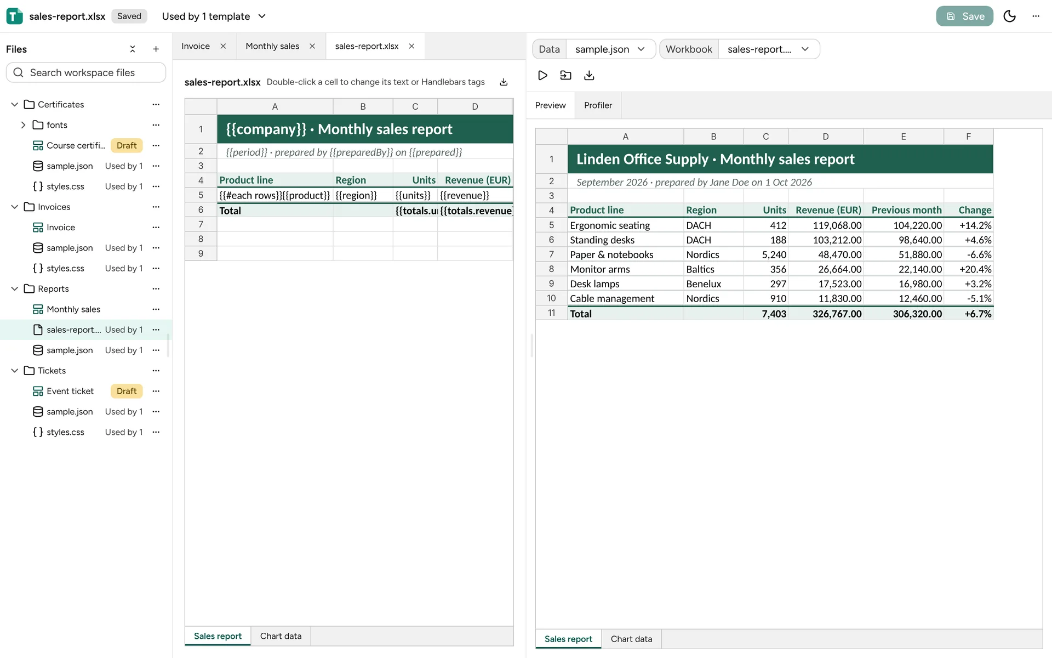Add a new file with plus icon

tap(156, 49)
